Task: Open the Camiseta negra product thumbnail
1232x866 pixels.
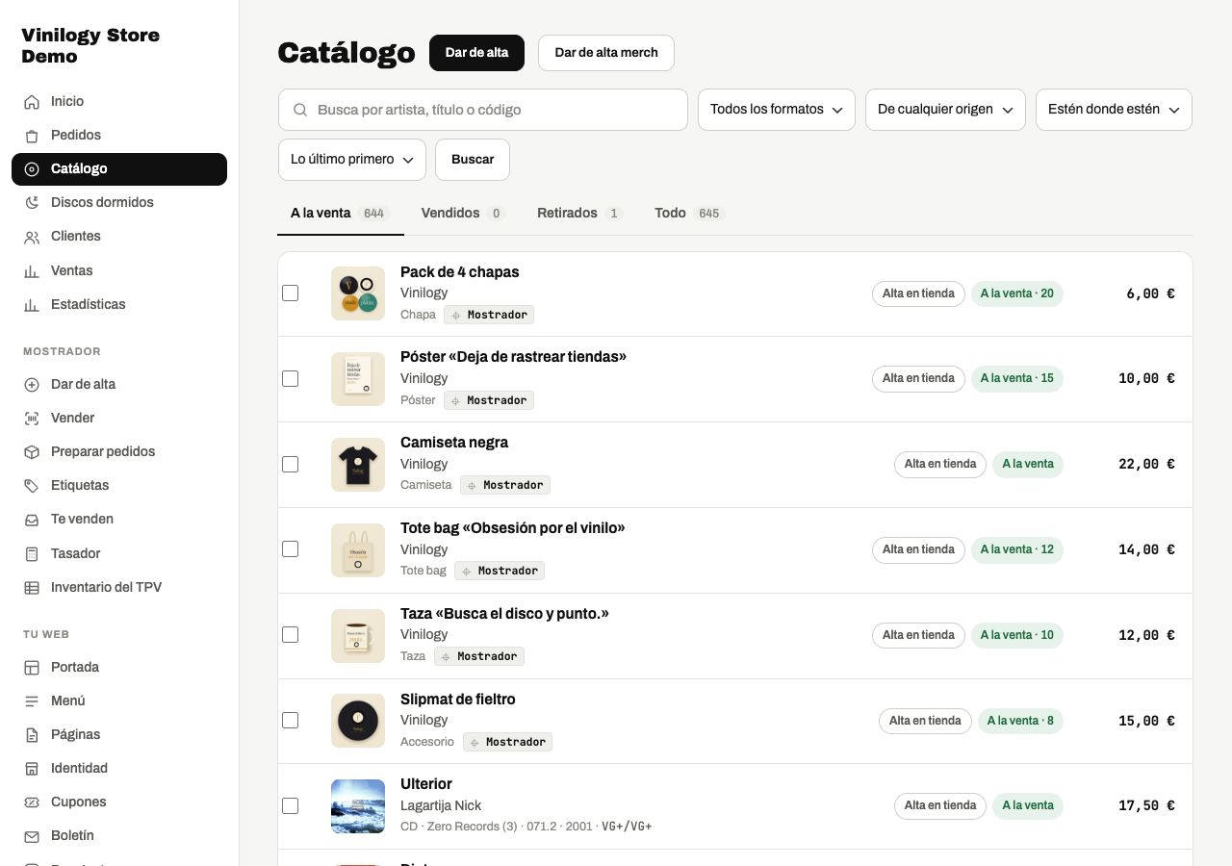Action: (358, 465)
